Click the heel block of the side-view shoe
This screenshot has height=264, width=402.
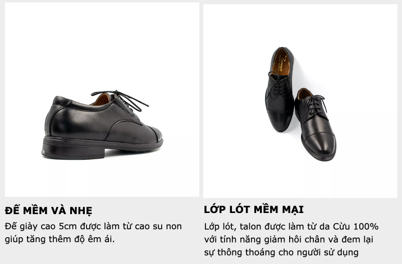74,152
